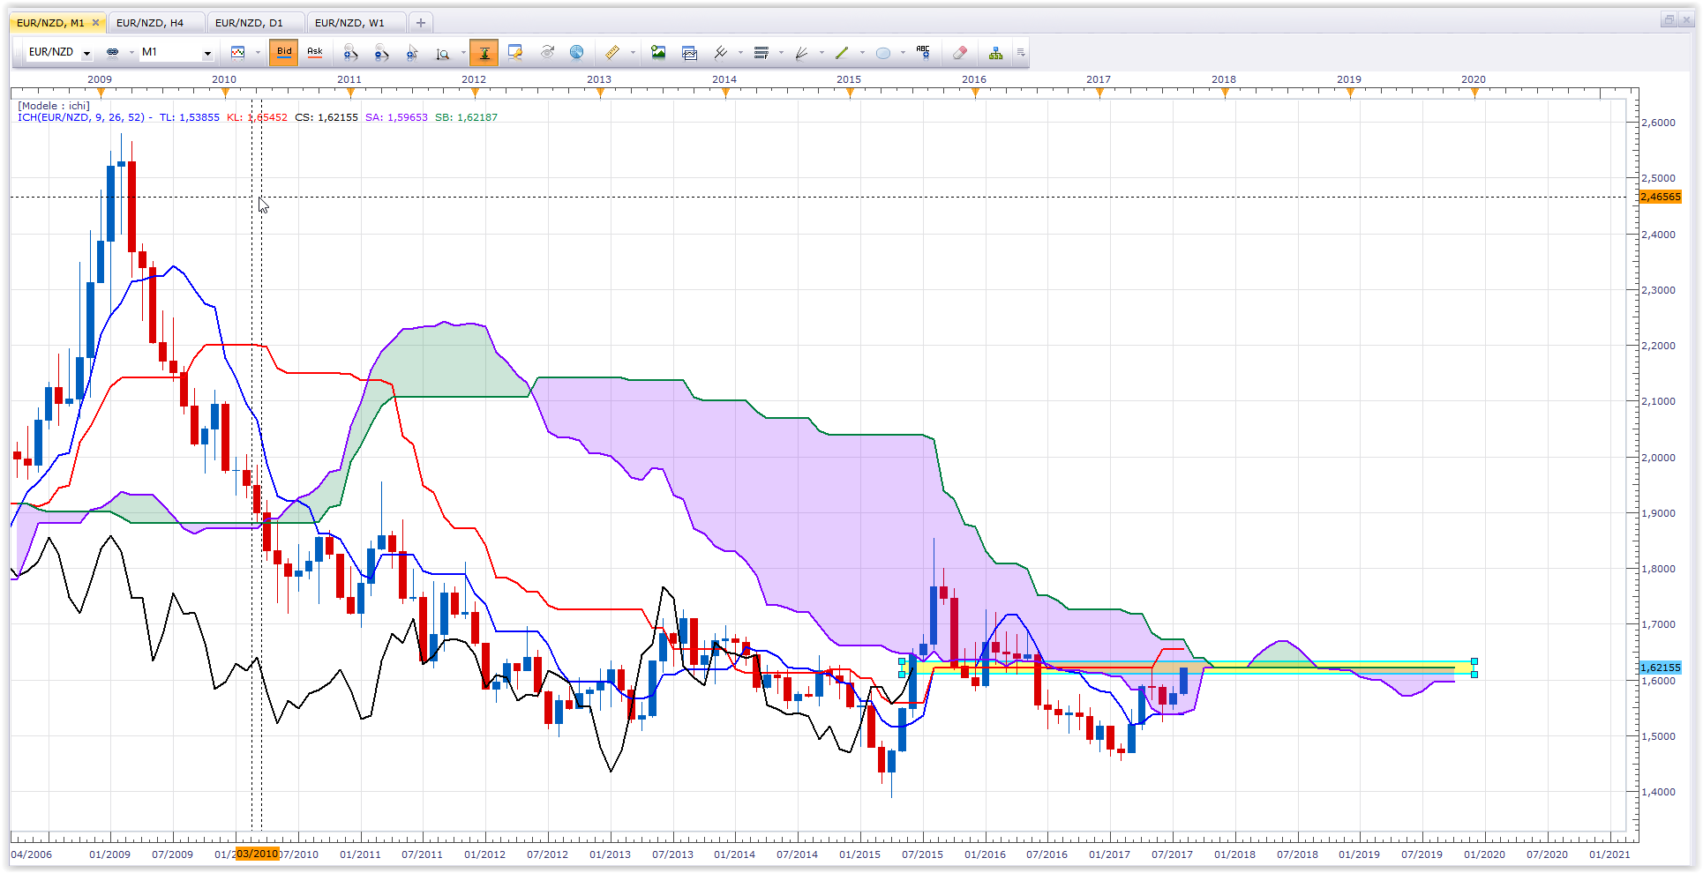Screen dimensions: 1703x873
Task: Switch to the EUR/NZD, H4 tab
Action: pyautogui.click(x=156, y=23)
